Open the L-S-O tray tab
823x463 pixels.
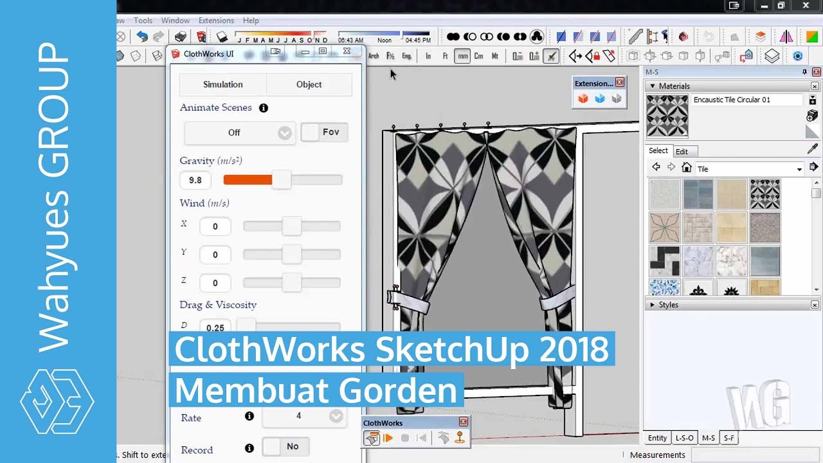pos(684,438)
